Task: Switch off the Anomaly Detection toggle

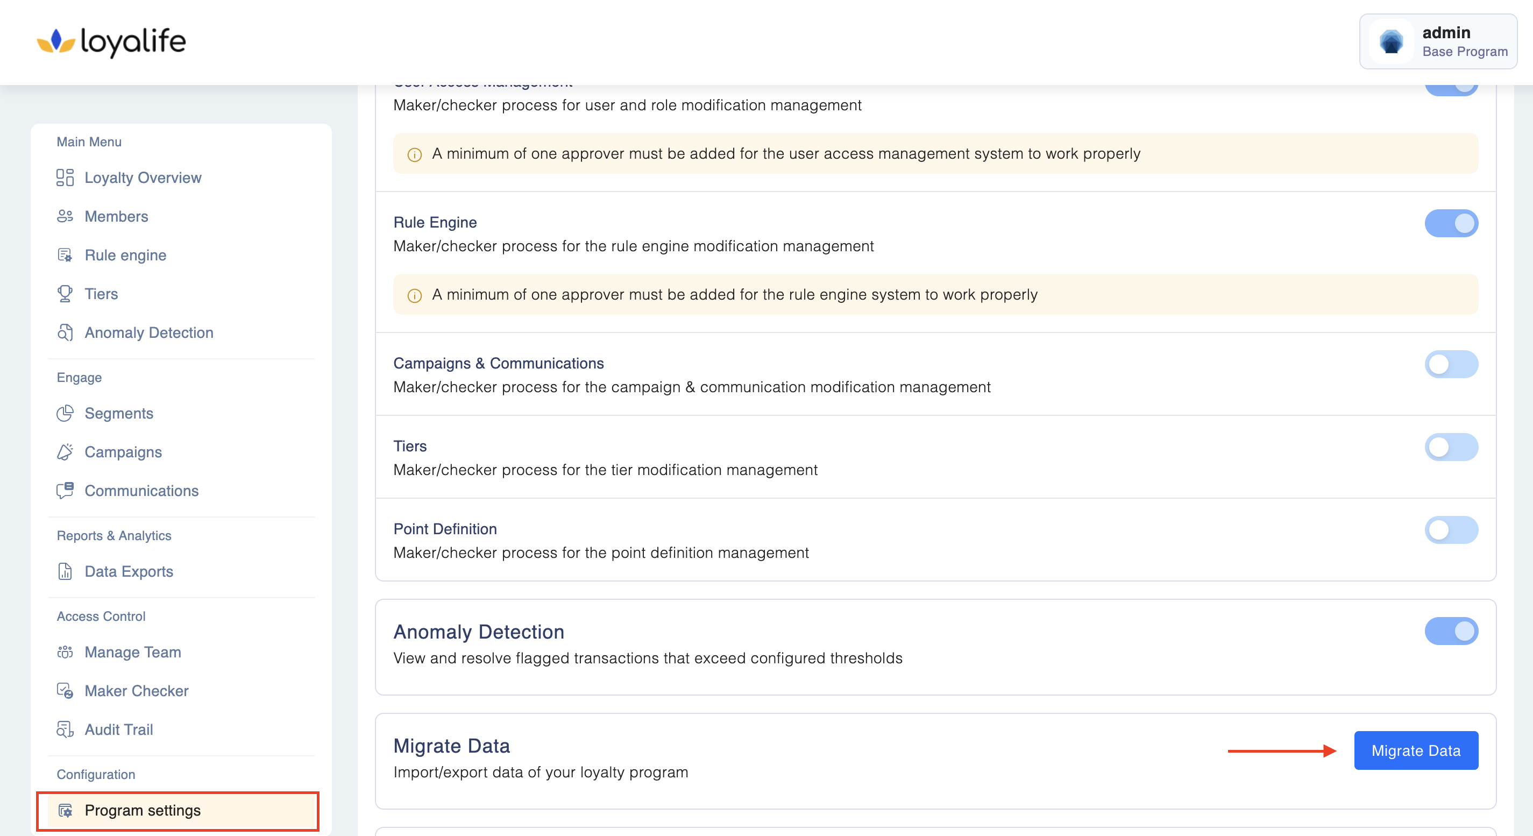Action: (1451, 632)
